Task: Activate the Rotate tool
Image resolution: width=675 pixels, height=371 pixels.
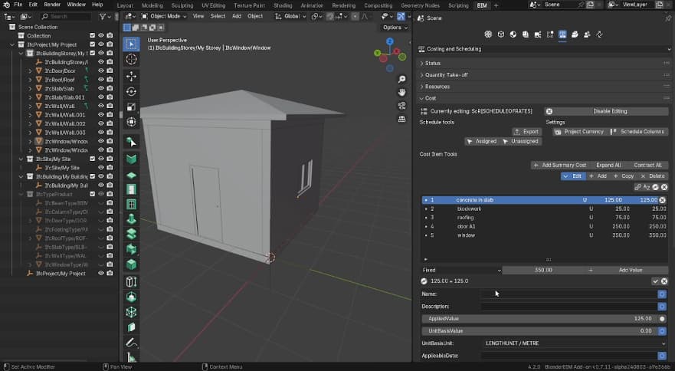Action: tap(131, 91)
